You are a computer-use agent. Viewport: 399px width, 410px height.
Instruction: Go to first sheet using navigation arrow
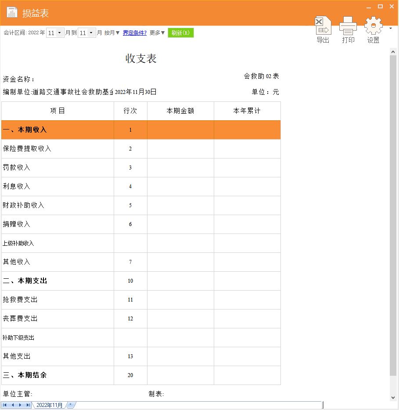click(5, 405)
